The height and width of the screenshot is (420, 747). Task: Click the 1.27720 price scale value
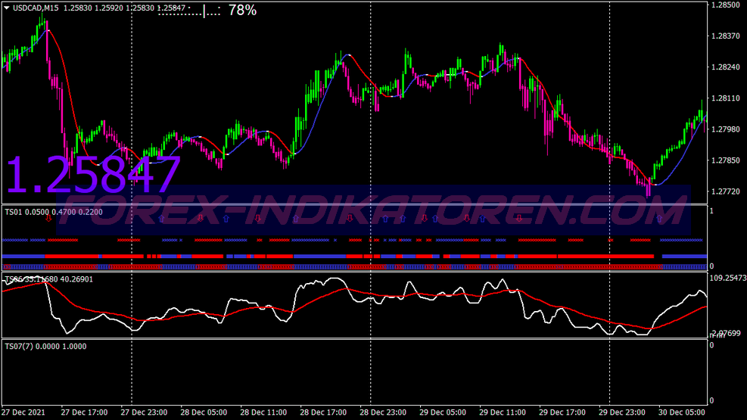point(727,192)
